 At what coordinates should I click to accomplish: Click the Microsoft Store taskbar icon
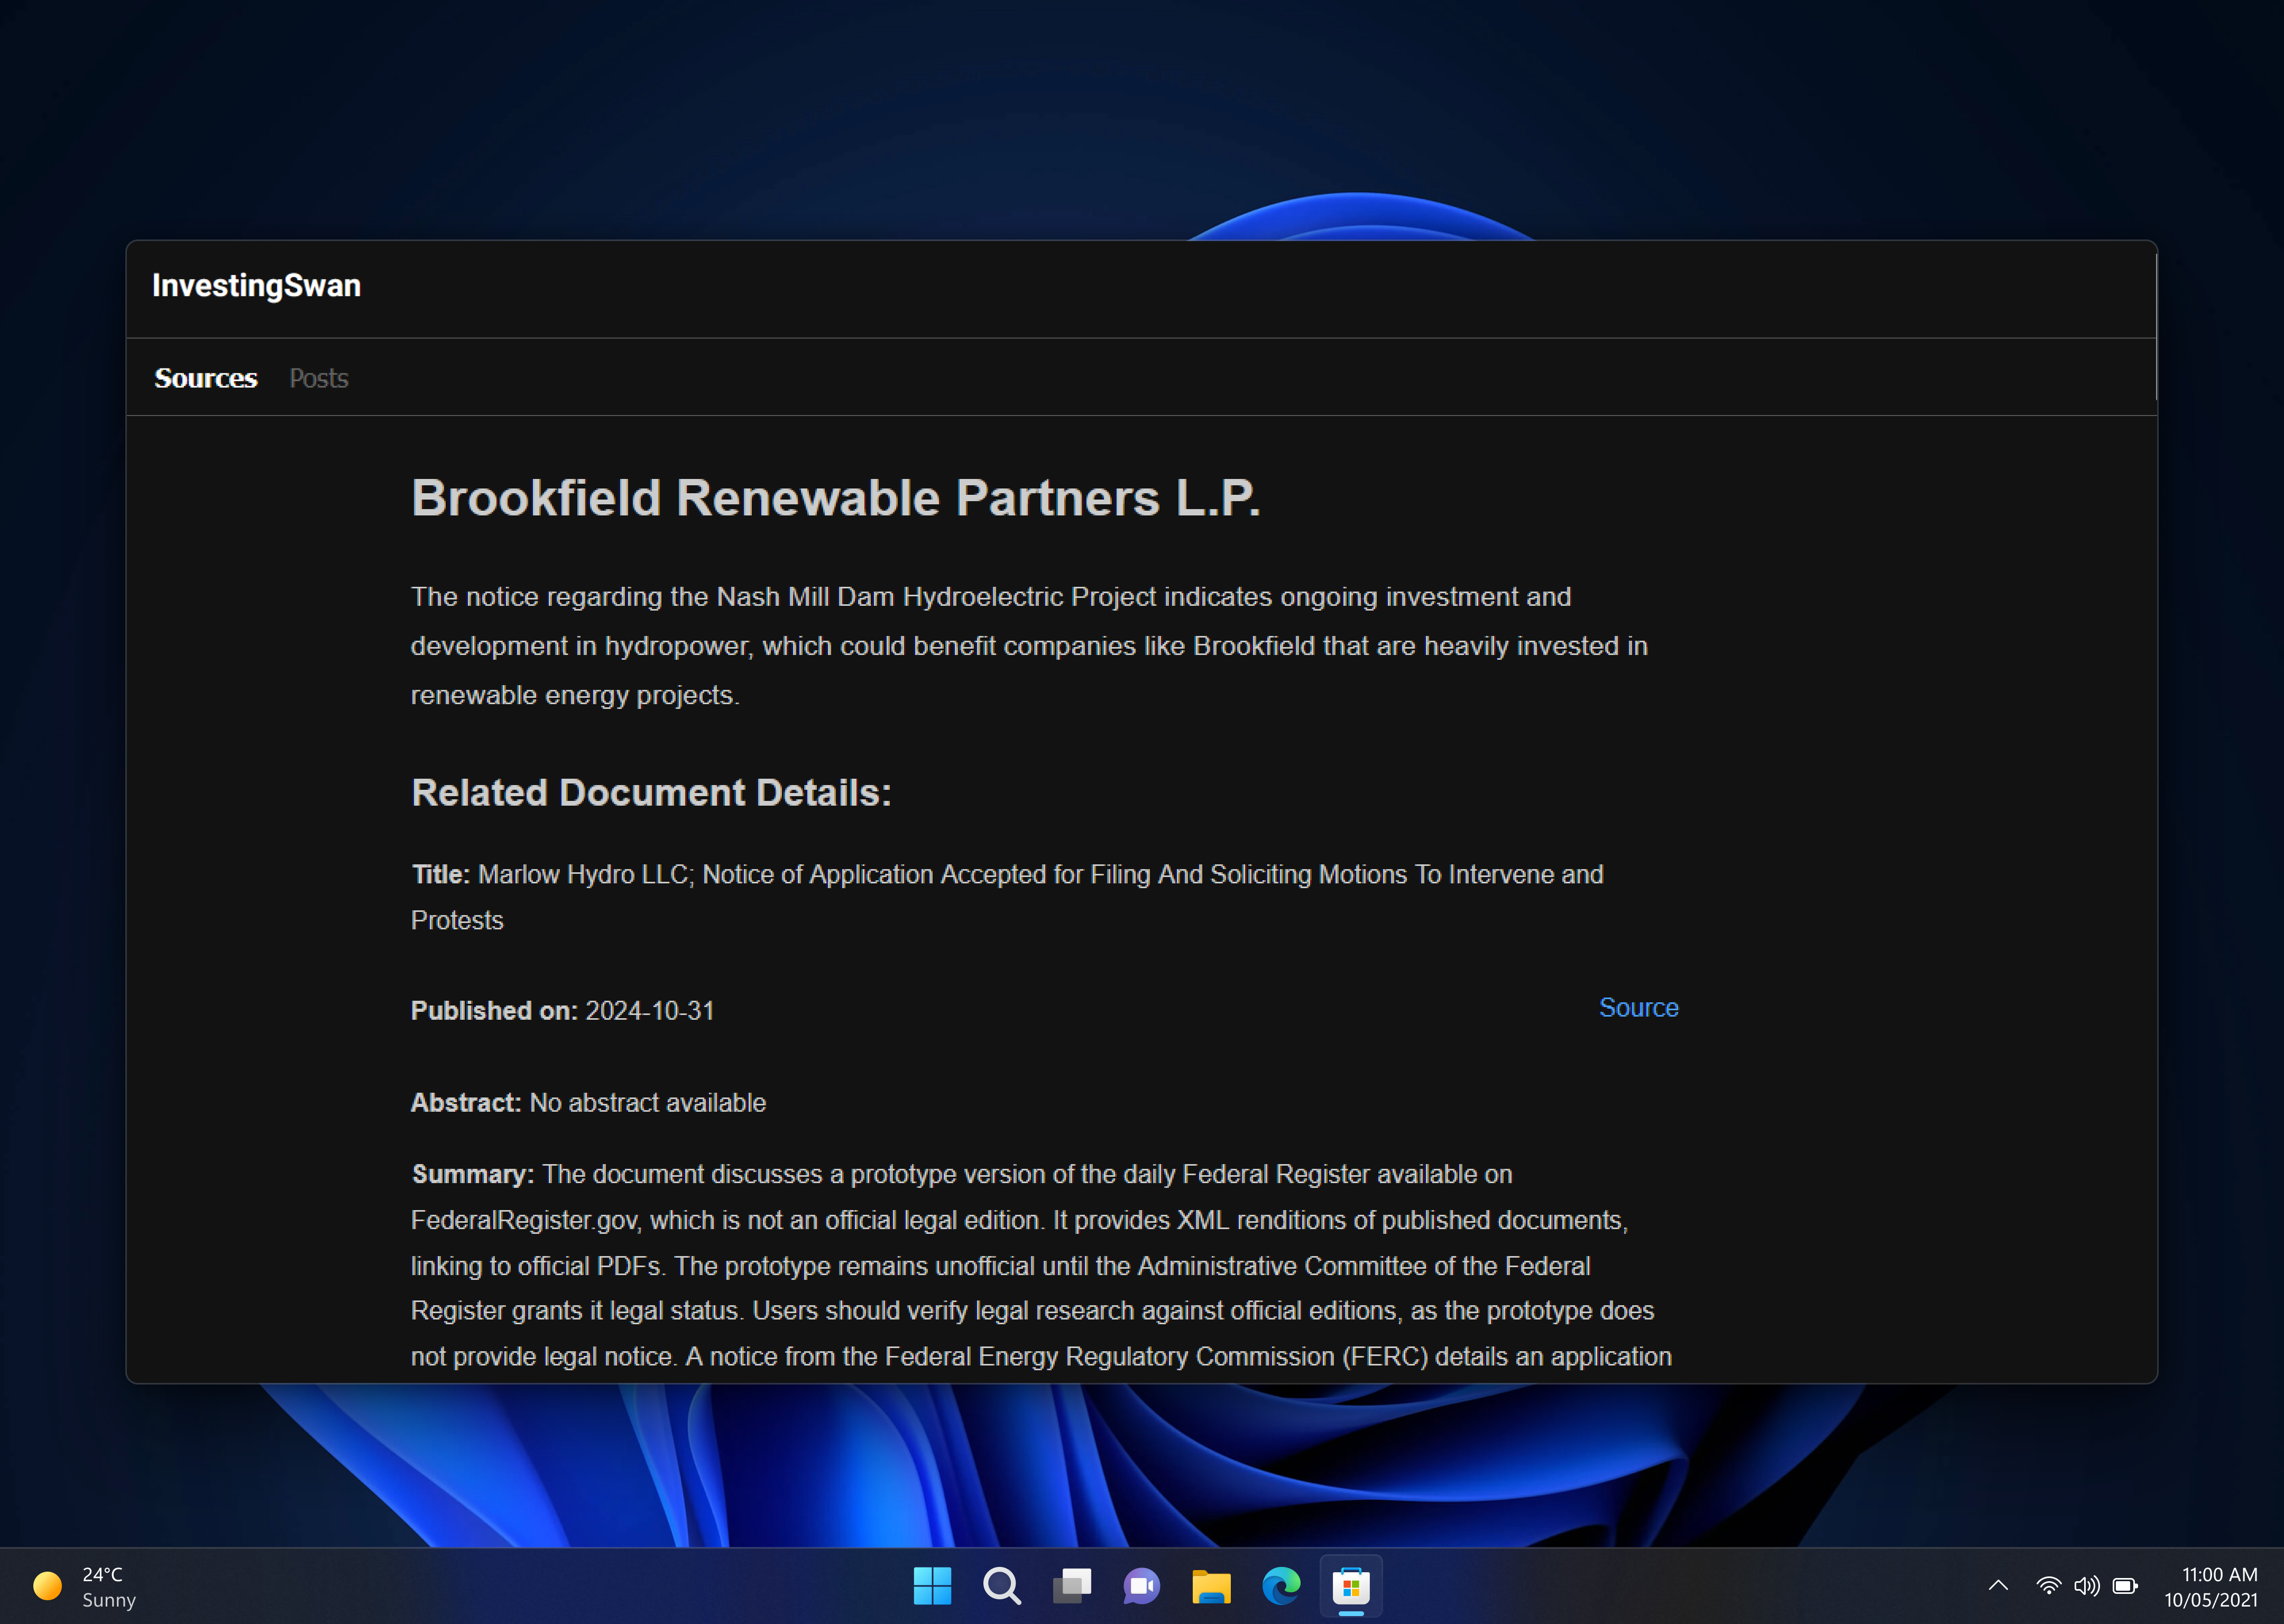tap(1350, 1585)
